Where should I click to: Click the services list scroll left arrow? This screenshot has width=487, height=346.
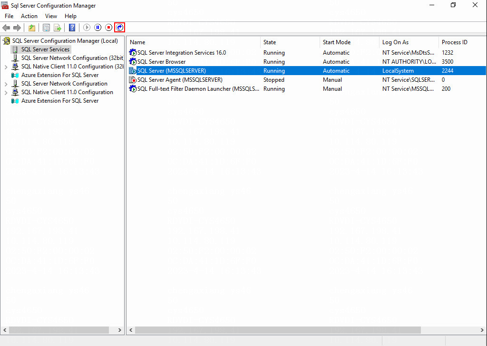131,330
